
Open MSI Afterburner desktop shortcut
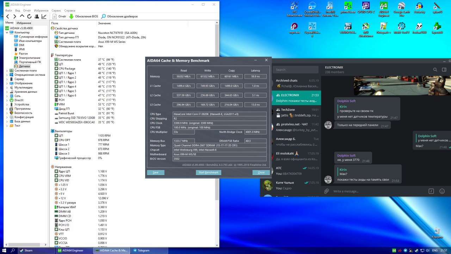click(366, 30)
